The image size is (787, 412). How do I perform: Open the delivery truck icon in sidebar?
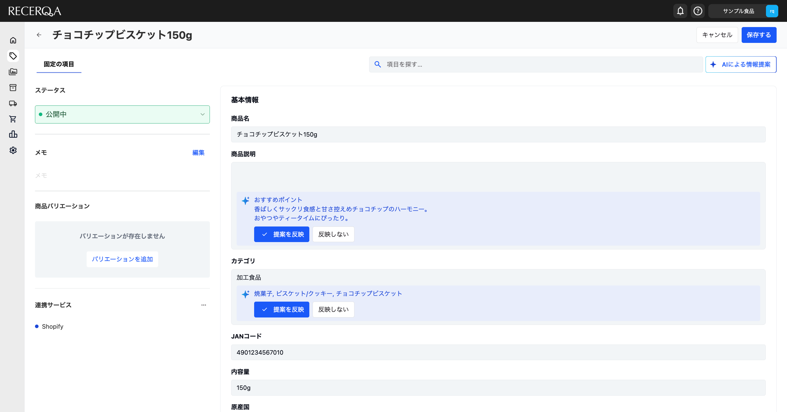tap(13, 103)
